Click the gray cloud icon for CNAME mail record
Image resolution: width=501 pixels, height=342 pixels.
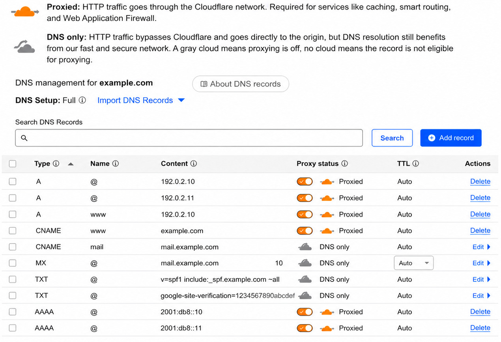pyautogui.click(x=305, y=247)
